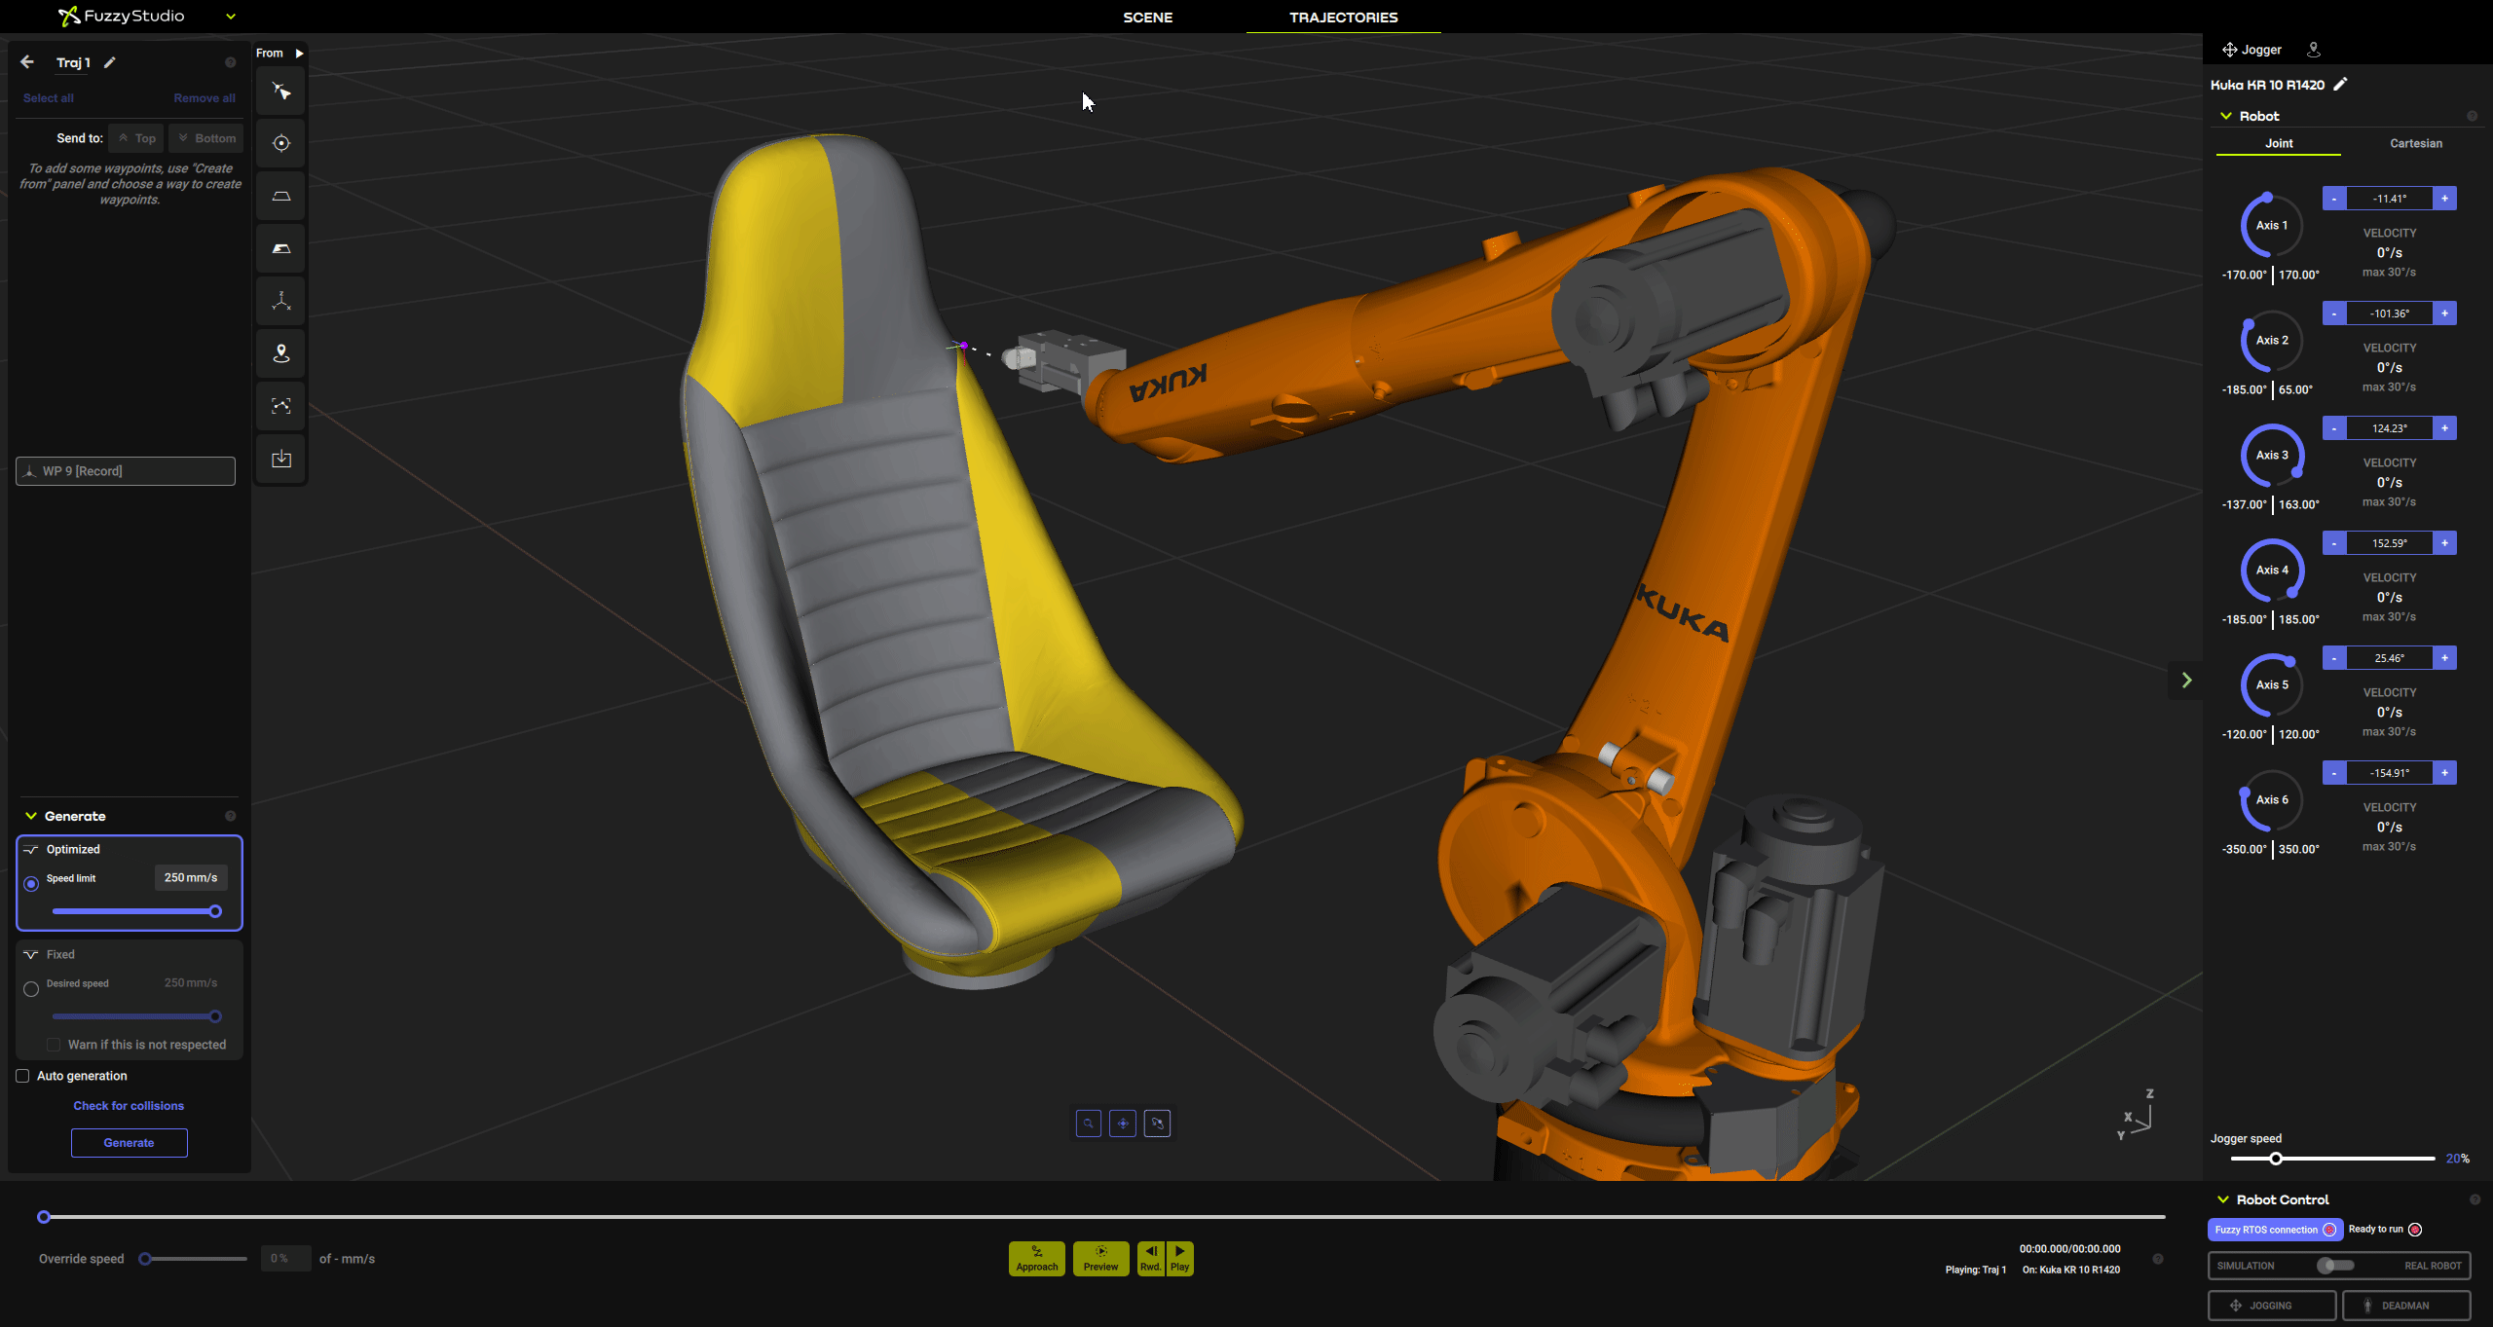Click the trajectory timeline start marker

tap(44, 1217)
